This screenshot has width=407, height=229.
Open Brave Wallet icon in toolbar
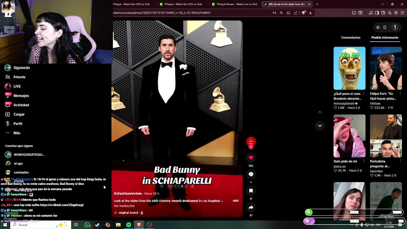(x=383, y=13)
